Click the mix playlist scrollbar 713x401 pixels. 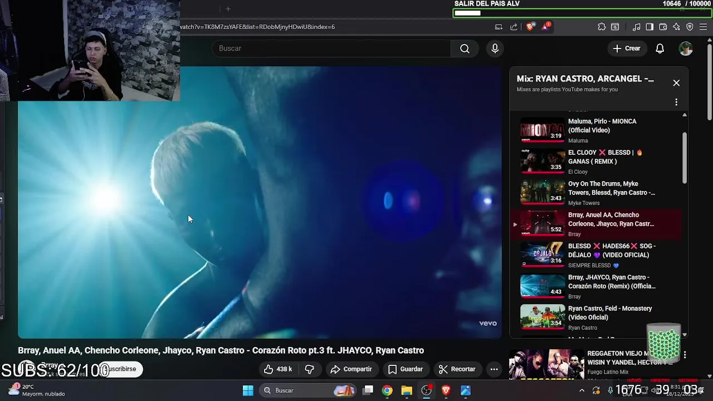tap(685, 158)
